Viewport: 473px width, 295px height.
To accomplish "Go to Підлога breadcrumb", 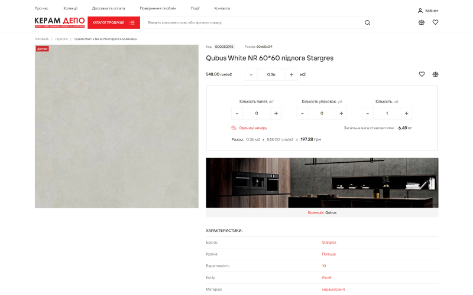I will click(61, 39).
